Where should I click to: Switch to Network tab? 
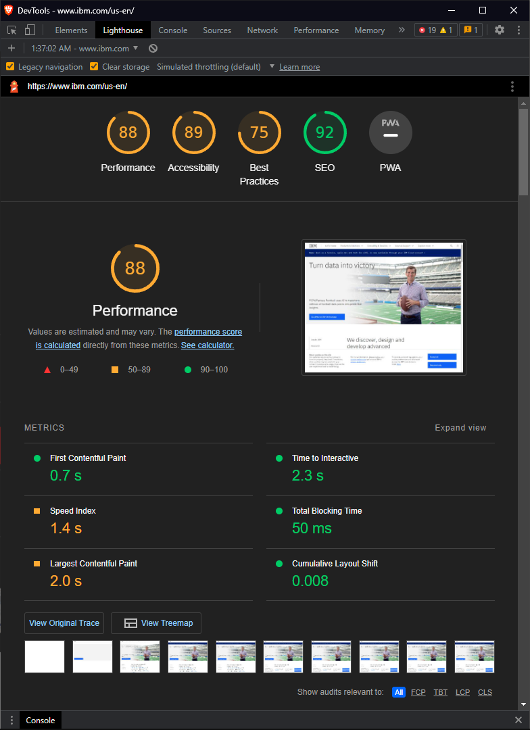(x=263, y=30)
